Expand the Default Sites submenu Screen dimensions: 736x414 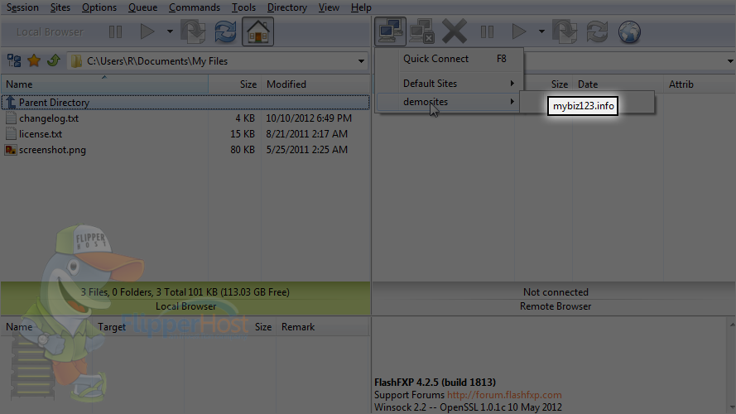point(449,83)
